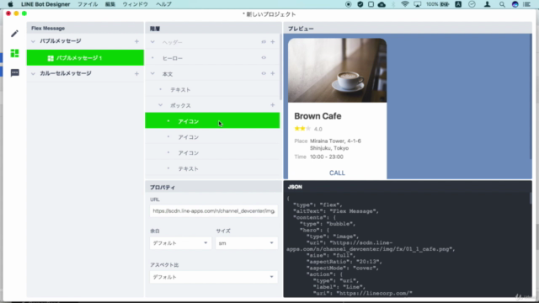
Task: Collapse the バブルメッセージ group
Action: (x=33, y=41)
